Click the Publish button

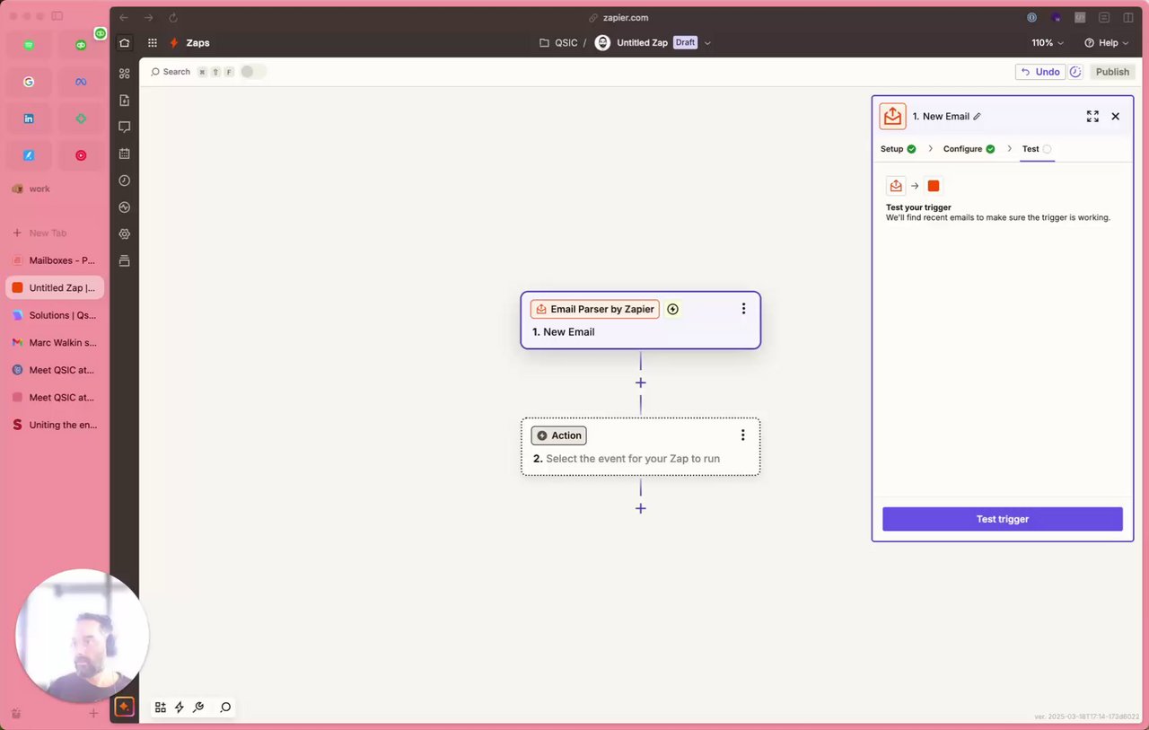tap(1112, 72)
